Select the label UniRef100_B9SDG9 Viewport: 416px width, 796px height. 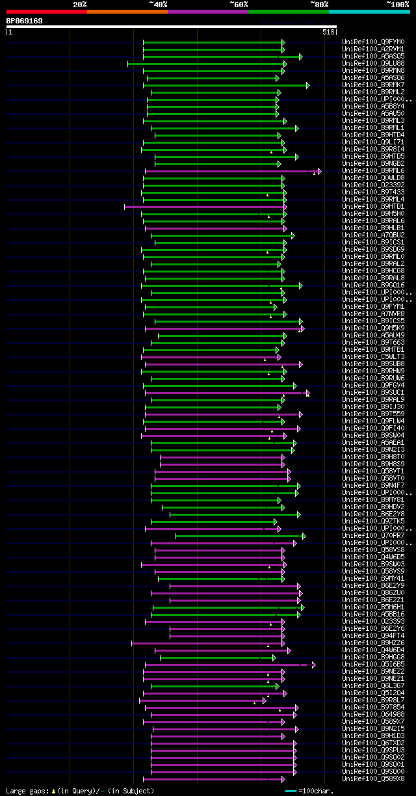(373, 249)
